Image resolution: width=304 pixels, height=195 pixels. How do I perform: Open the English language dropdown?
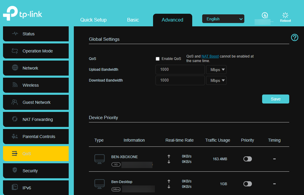coord(223,19)
